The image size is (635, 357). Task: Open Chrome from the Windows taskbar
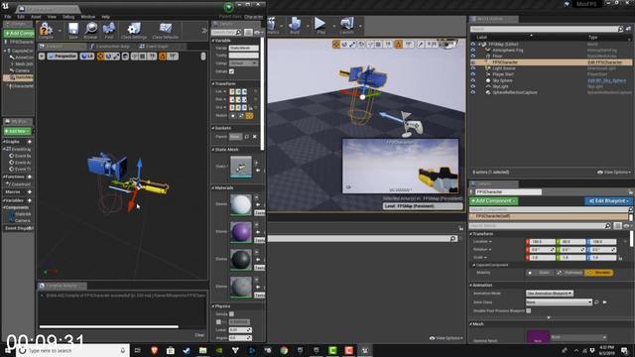coord(284,350)
